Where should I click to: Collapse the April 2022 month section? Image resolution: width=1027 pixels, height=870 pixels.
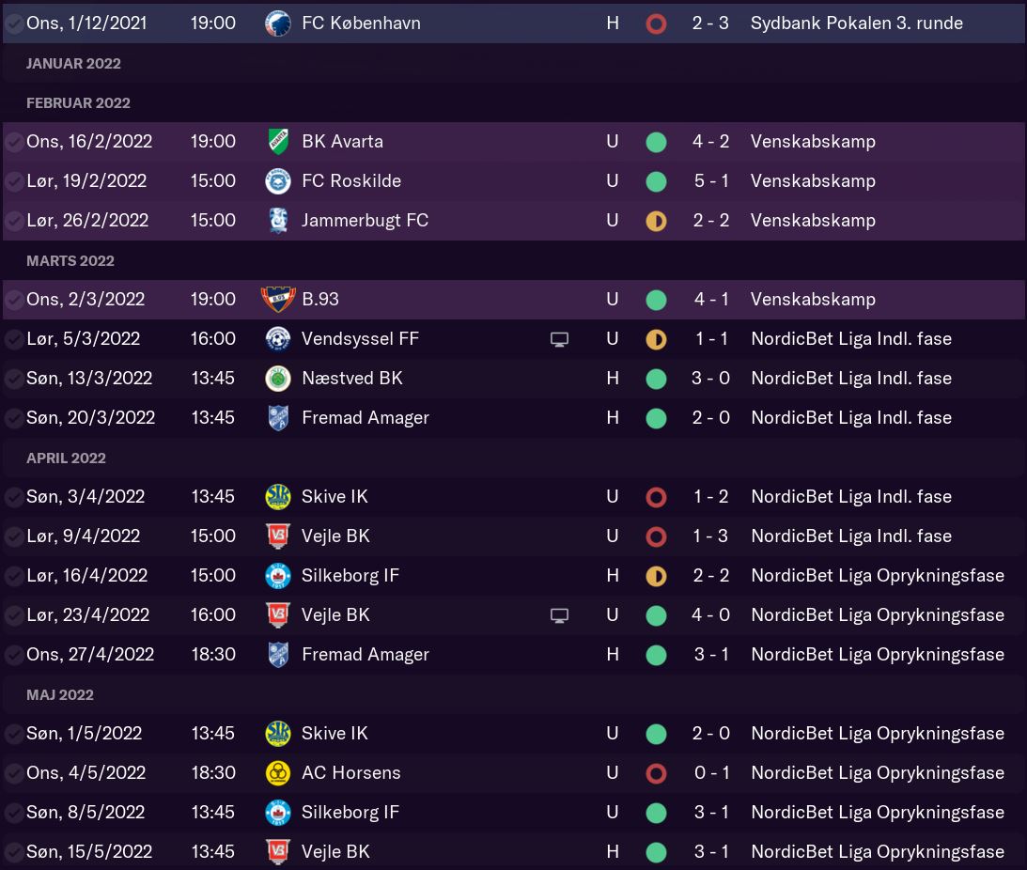point(66,458)
